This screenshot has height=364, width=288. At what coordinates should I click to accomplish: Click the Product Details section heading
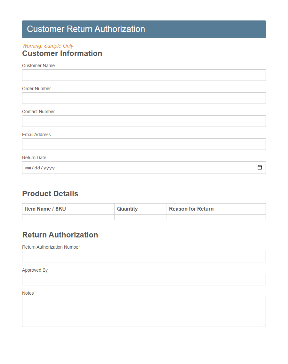tap(50, 194)
